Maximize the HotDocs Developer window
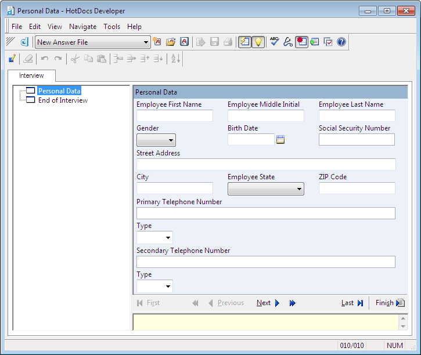 click(x=387, y=11)
